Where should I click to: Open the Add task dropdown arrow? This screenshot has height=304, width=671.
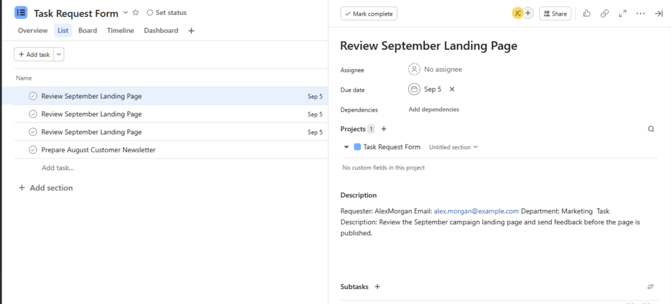(x=59, y=55)
